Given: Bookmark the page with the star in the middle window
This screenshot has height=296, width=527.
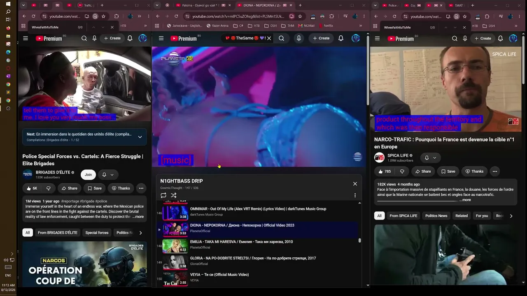Looking at the screenshot, I should (x=300, y=16).
